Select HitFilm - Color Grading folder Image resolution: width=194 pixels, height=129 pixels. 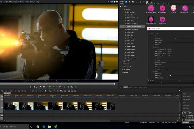coord(132,38)
